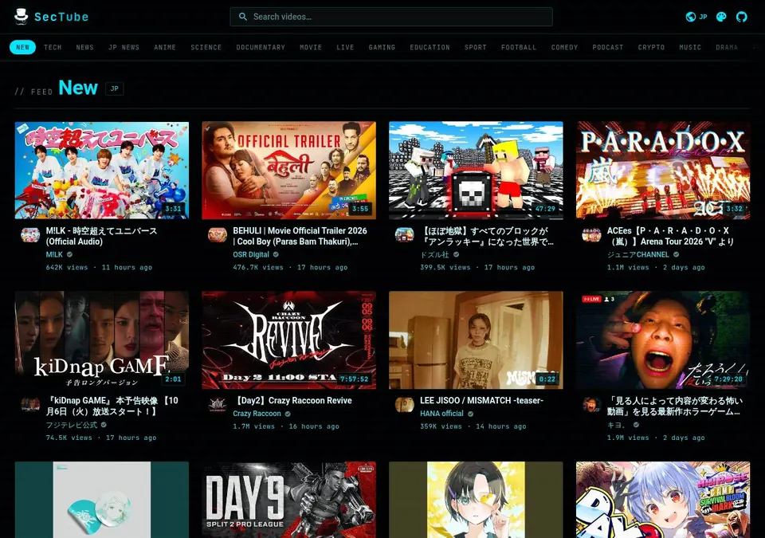Viewport: 765px width, 538px height.
Task: Open the globe JP region selector
Action: coord(696,17)
